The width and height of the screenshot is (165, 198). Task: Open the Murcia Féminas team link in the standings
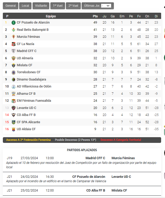tap(28, 36)
